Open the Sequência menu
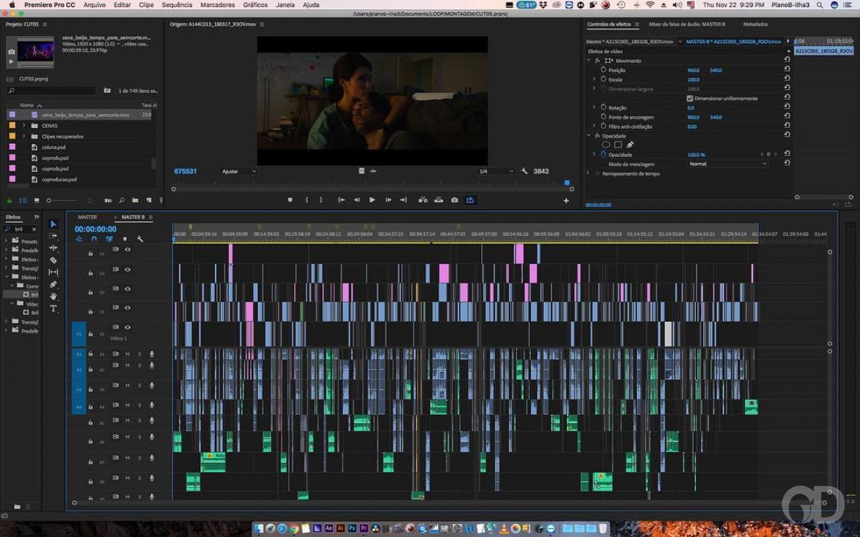Image resolution: width=860 pixels, height=537 pixels. click(x=176, y=5)
